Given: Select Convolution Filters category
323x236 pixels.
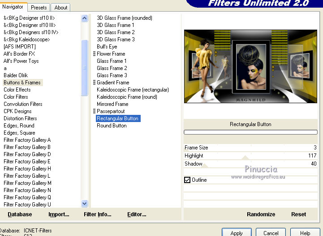Looking at the screenshot, I should point(23,104).
